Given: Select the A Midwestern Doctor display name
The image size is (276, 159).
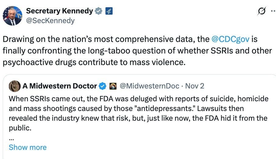Looking at the screenshot, I should [59, 86].
